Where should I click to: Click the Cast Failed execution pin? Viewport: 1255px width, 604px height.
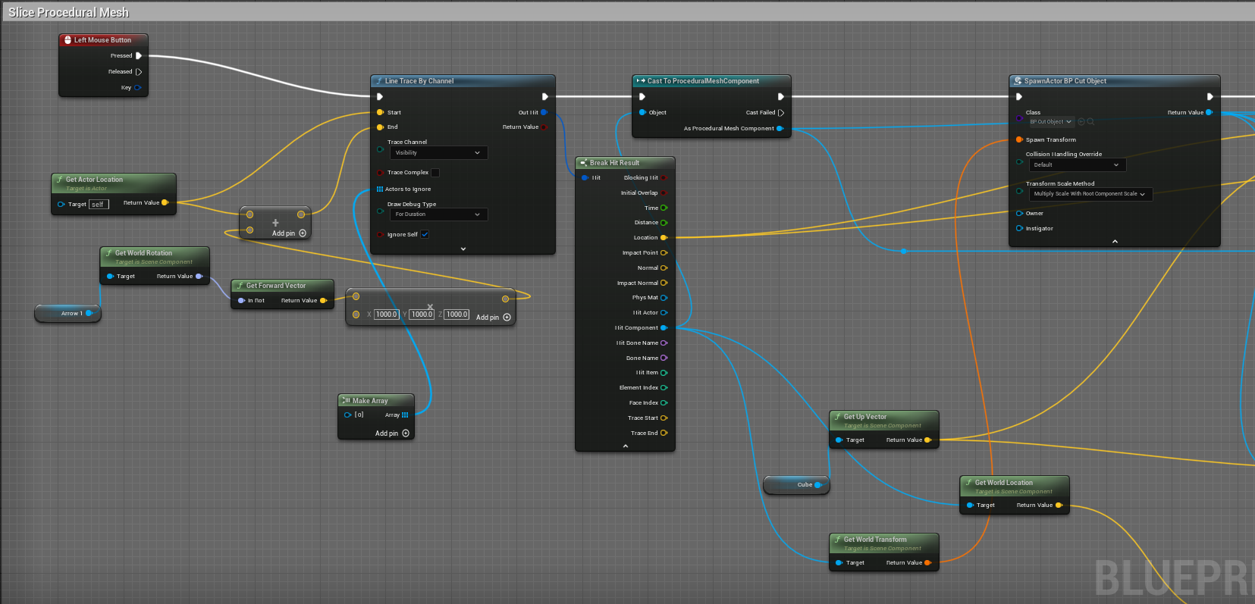click(x=781, y=113)
